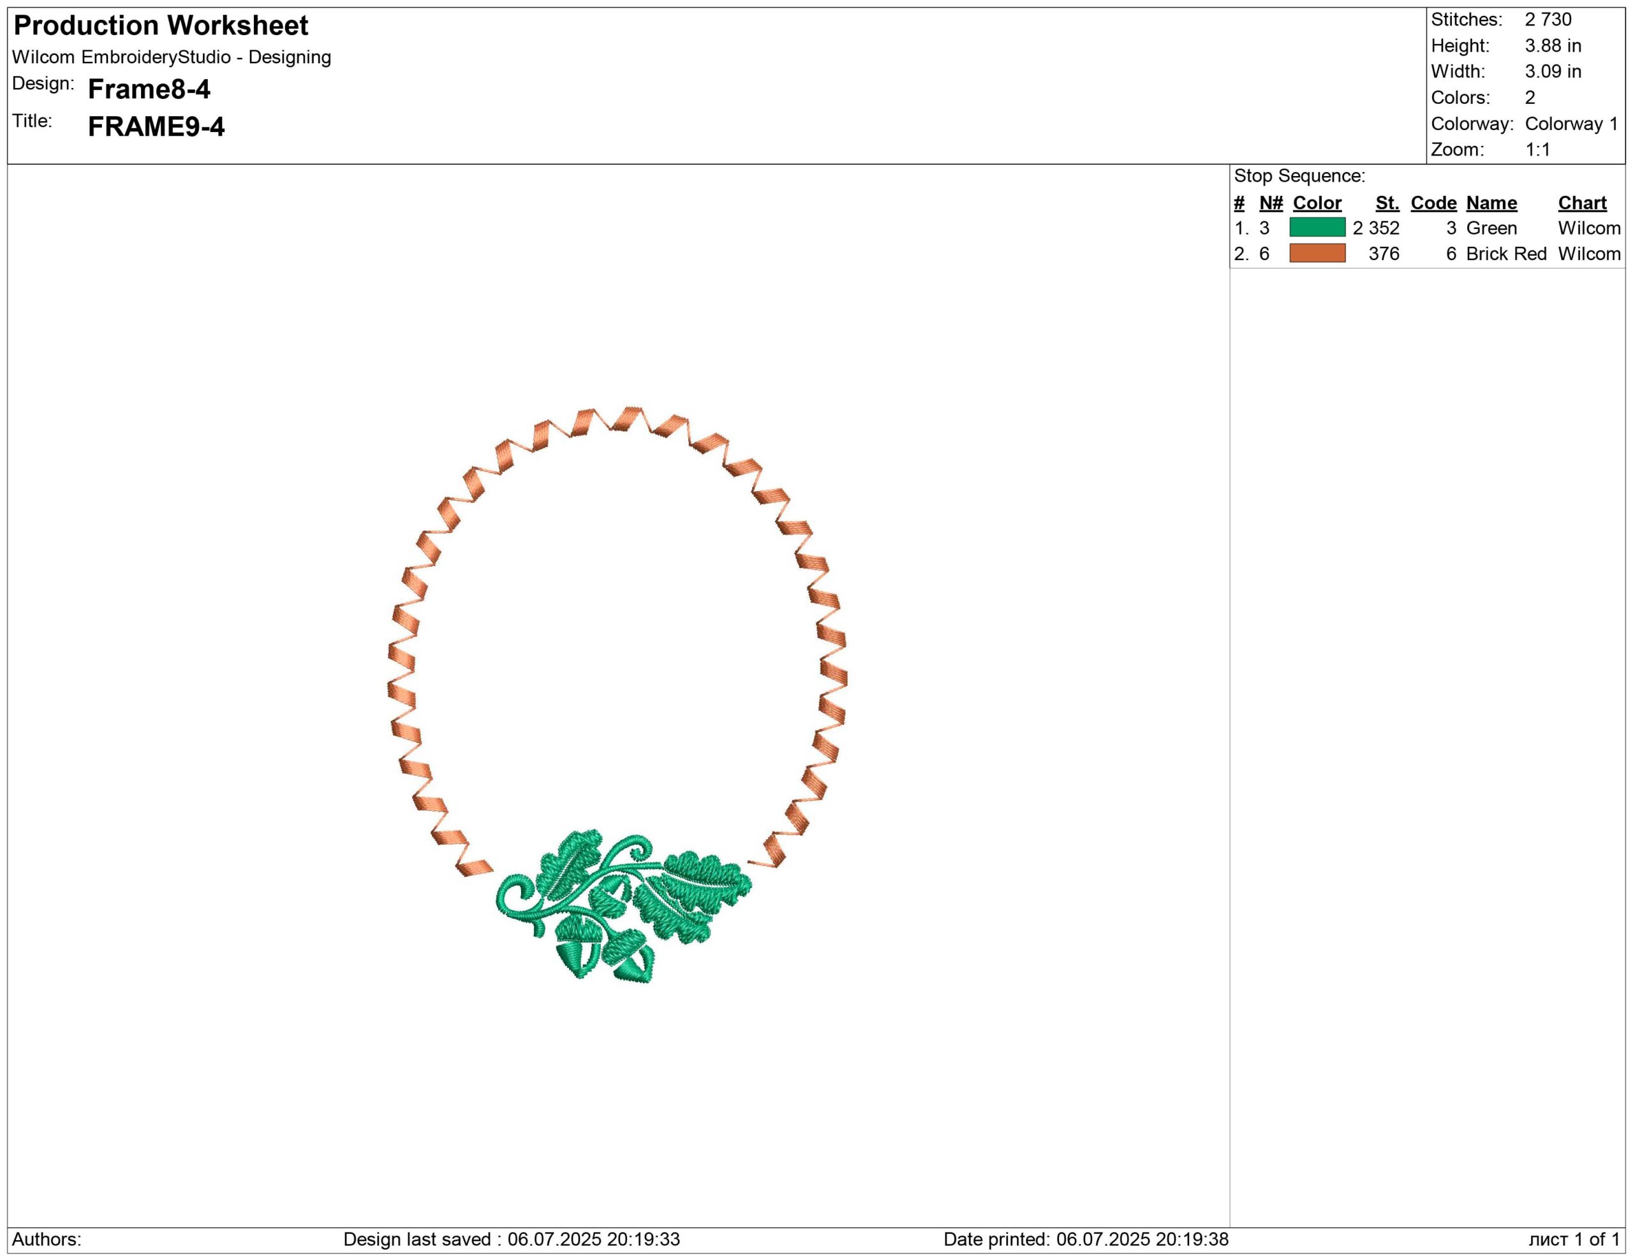Image resolution: width=1633 pixels, height=1256 pixels.
Task: Click the Stitches value 2 730
Action: 1548,19
